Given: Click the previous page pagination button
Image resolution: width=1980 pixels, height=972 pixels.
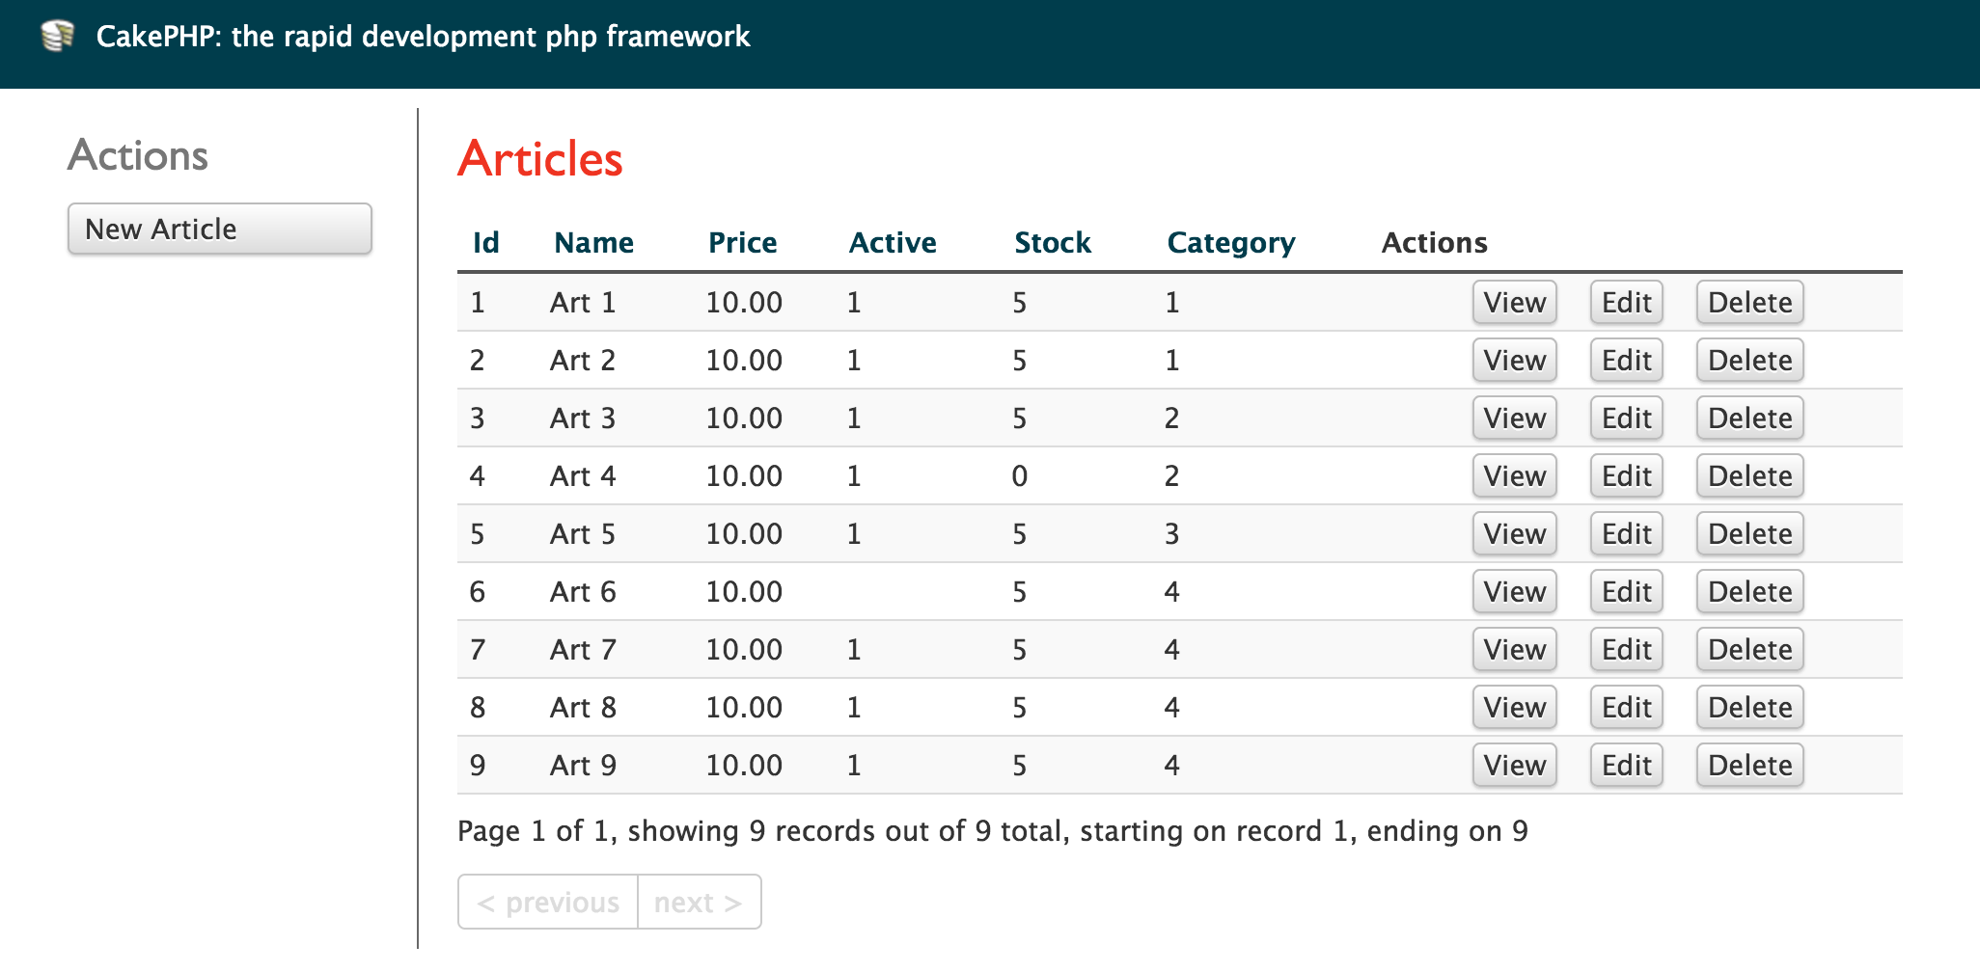Looking at the screenshot, I should 548,903.
